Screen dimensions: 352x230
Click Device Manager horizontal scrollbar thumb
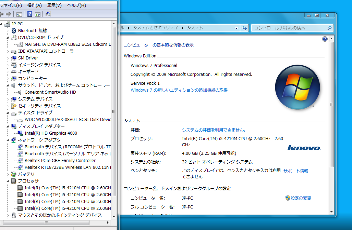46,222
